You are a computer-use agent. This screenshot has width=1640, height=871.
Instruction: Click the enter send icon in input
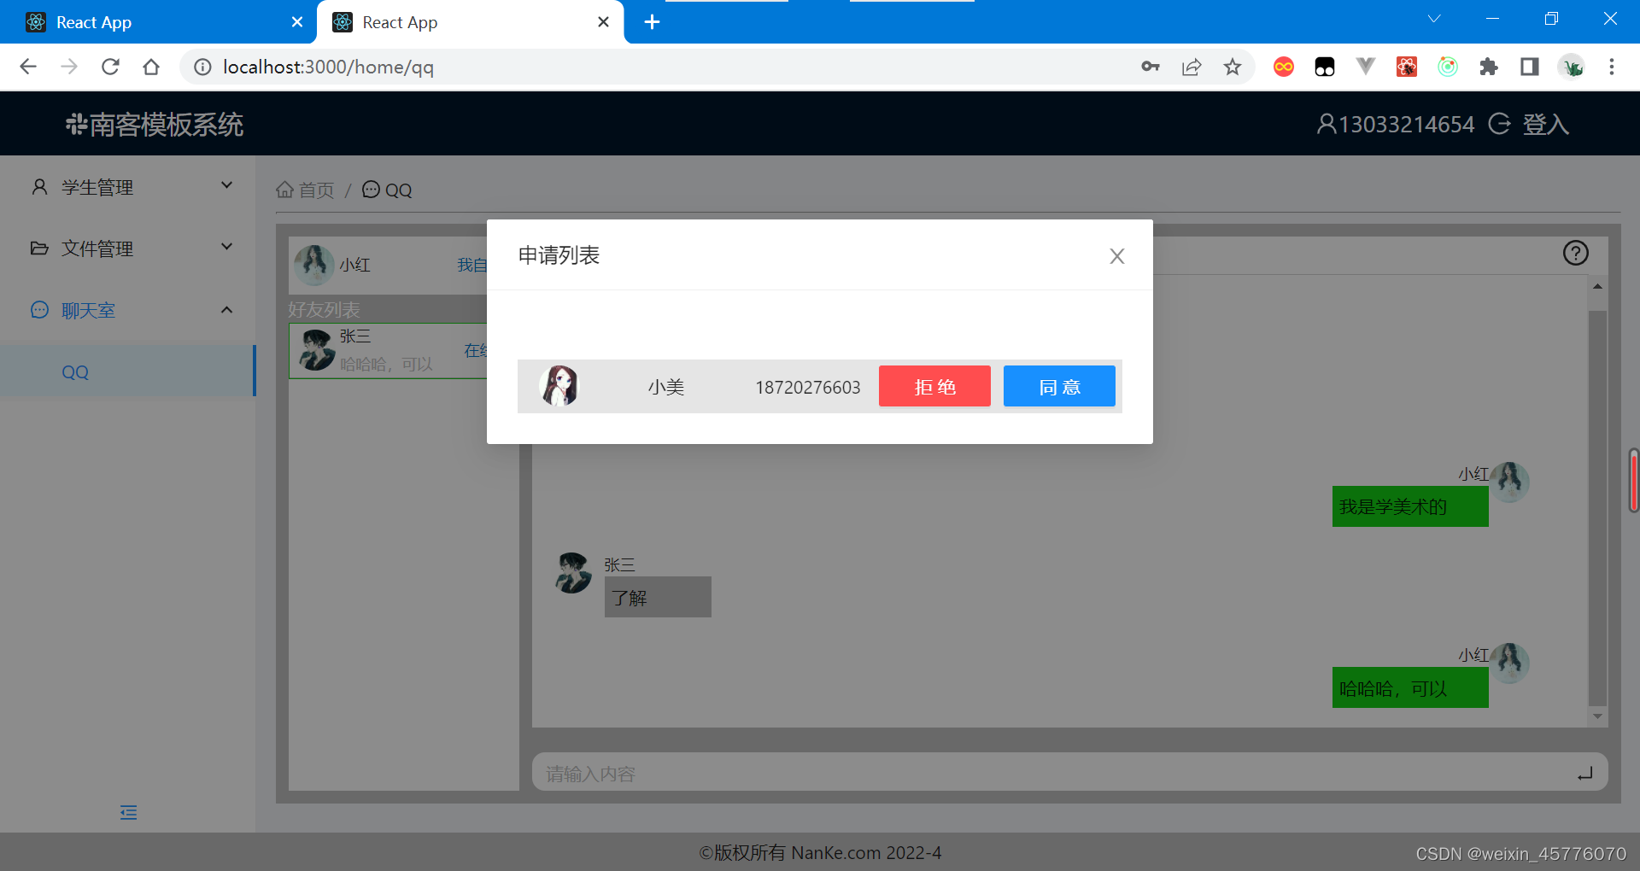click(x=1584, y=773)
